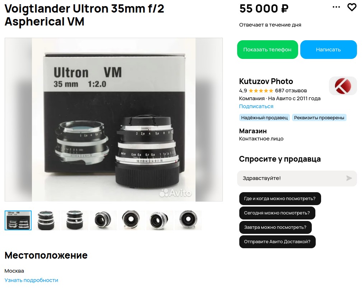Choose quick question Сегодня можно посмотреть?
Screen dimensions: 362x296
coord(277,213)
